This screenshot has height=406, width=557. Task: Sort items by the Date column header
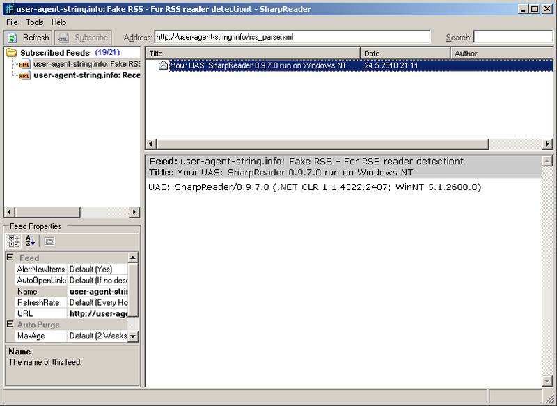coord(405,54)
